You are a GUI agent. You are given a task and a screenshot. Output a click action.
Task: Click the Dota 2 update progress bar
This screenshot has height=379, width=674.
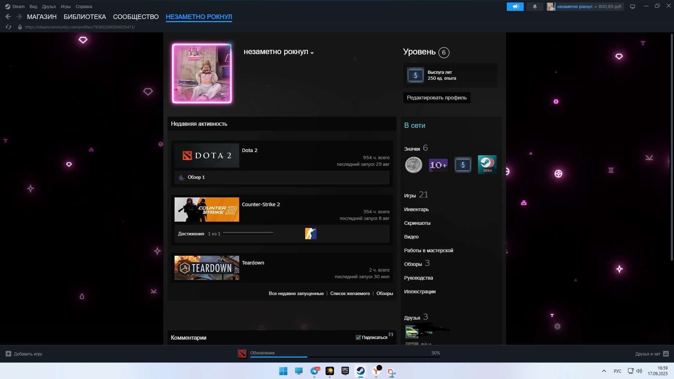[x=345, y=357]
